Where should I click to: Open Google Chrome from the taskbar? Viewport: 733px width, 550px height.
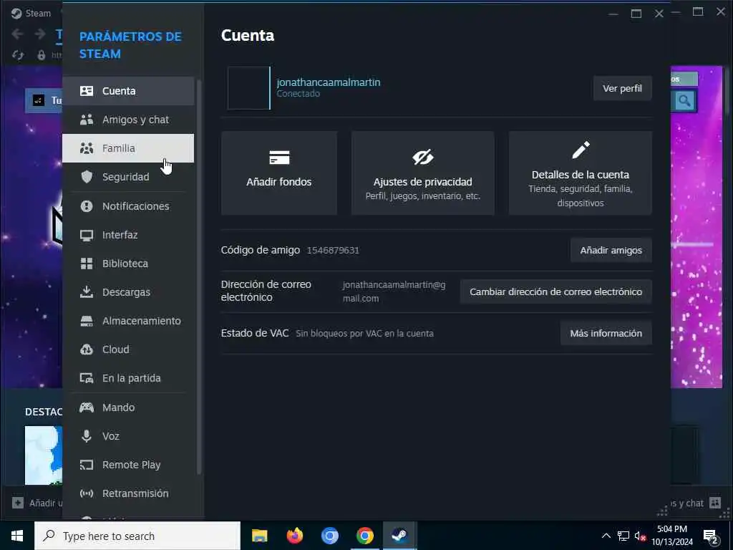(x=364, y=536)
